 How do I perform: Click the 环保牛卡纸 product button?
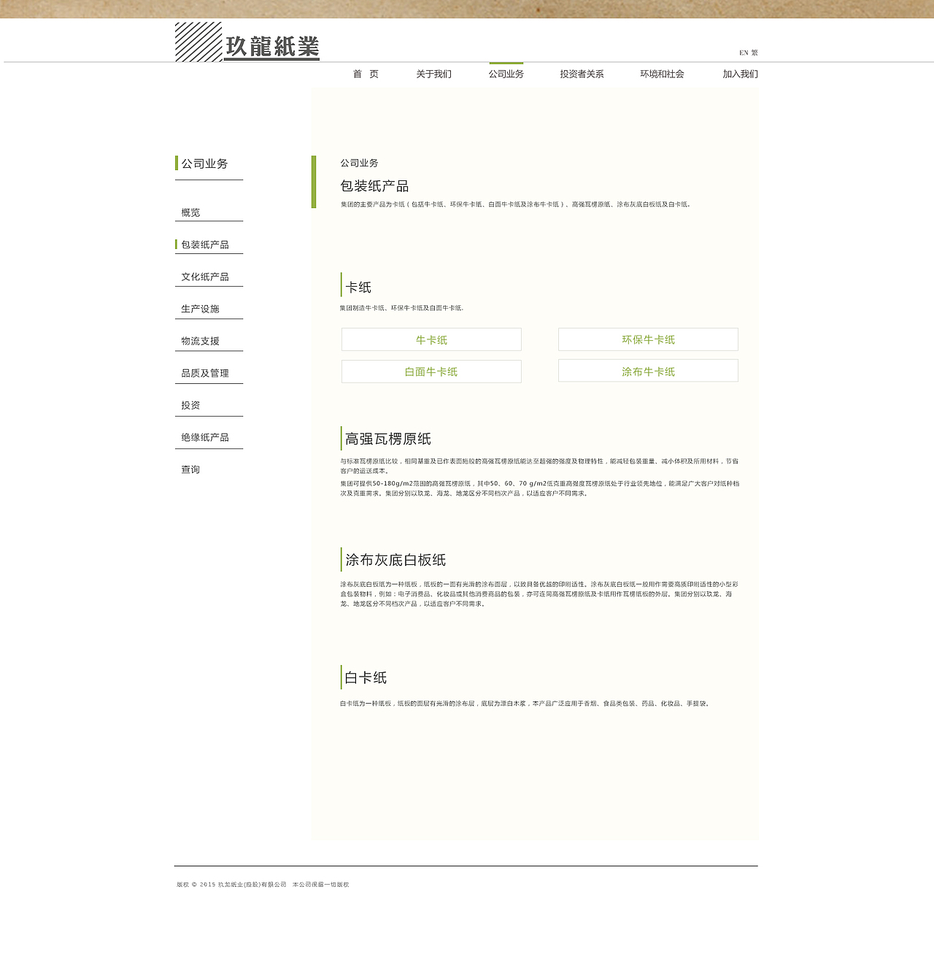pyautogui.click(x=648, y=339)
